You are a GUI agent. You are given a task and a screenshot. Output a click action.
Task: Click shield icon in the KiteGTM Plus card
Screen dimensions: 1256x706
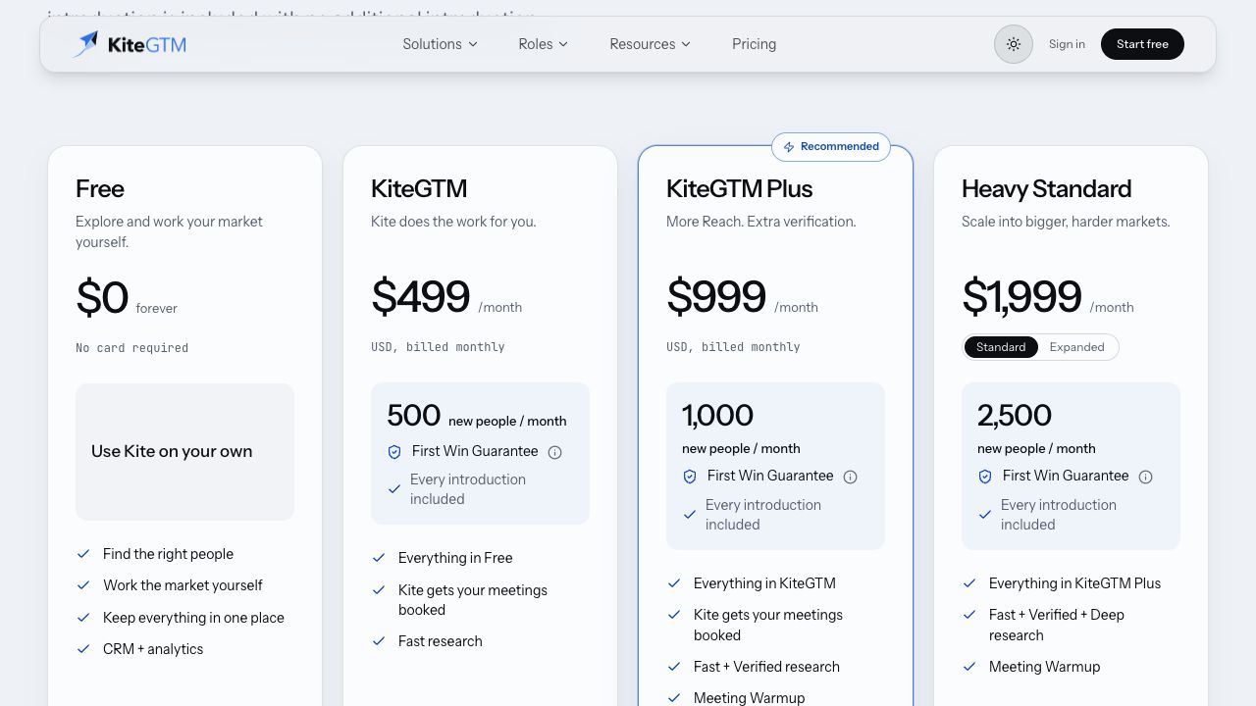(x=690, y=477)
